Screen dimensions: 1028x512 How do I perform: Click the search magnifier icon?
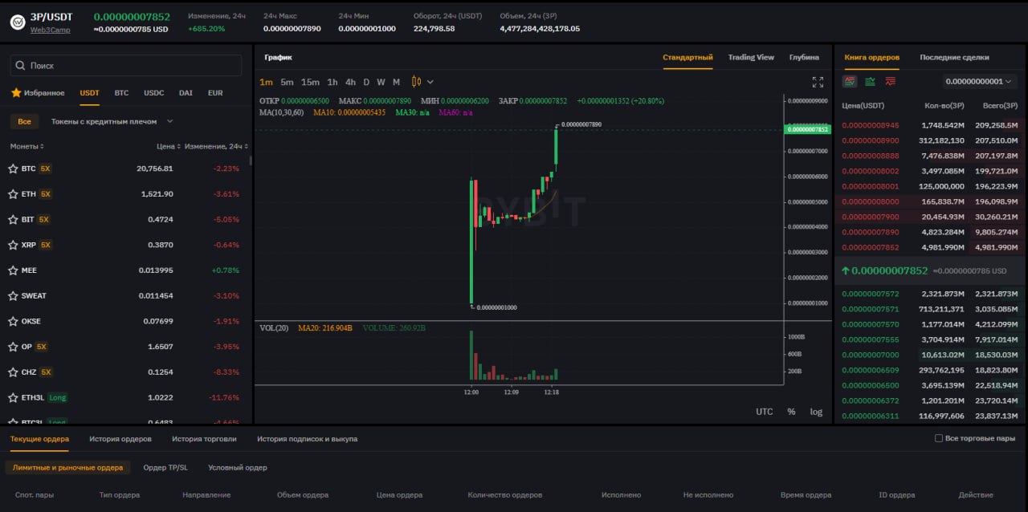point(20,66)
